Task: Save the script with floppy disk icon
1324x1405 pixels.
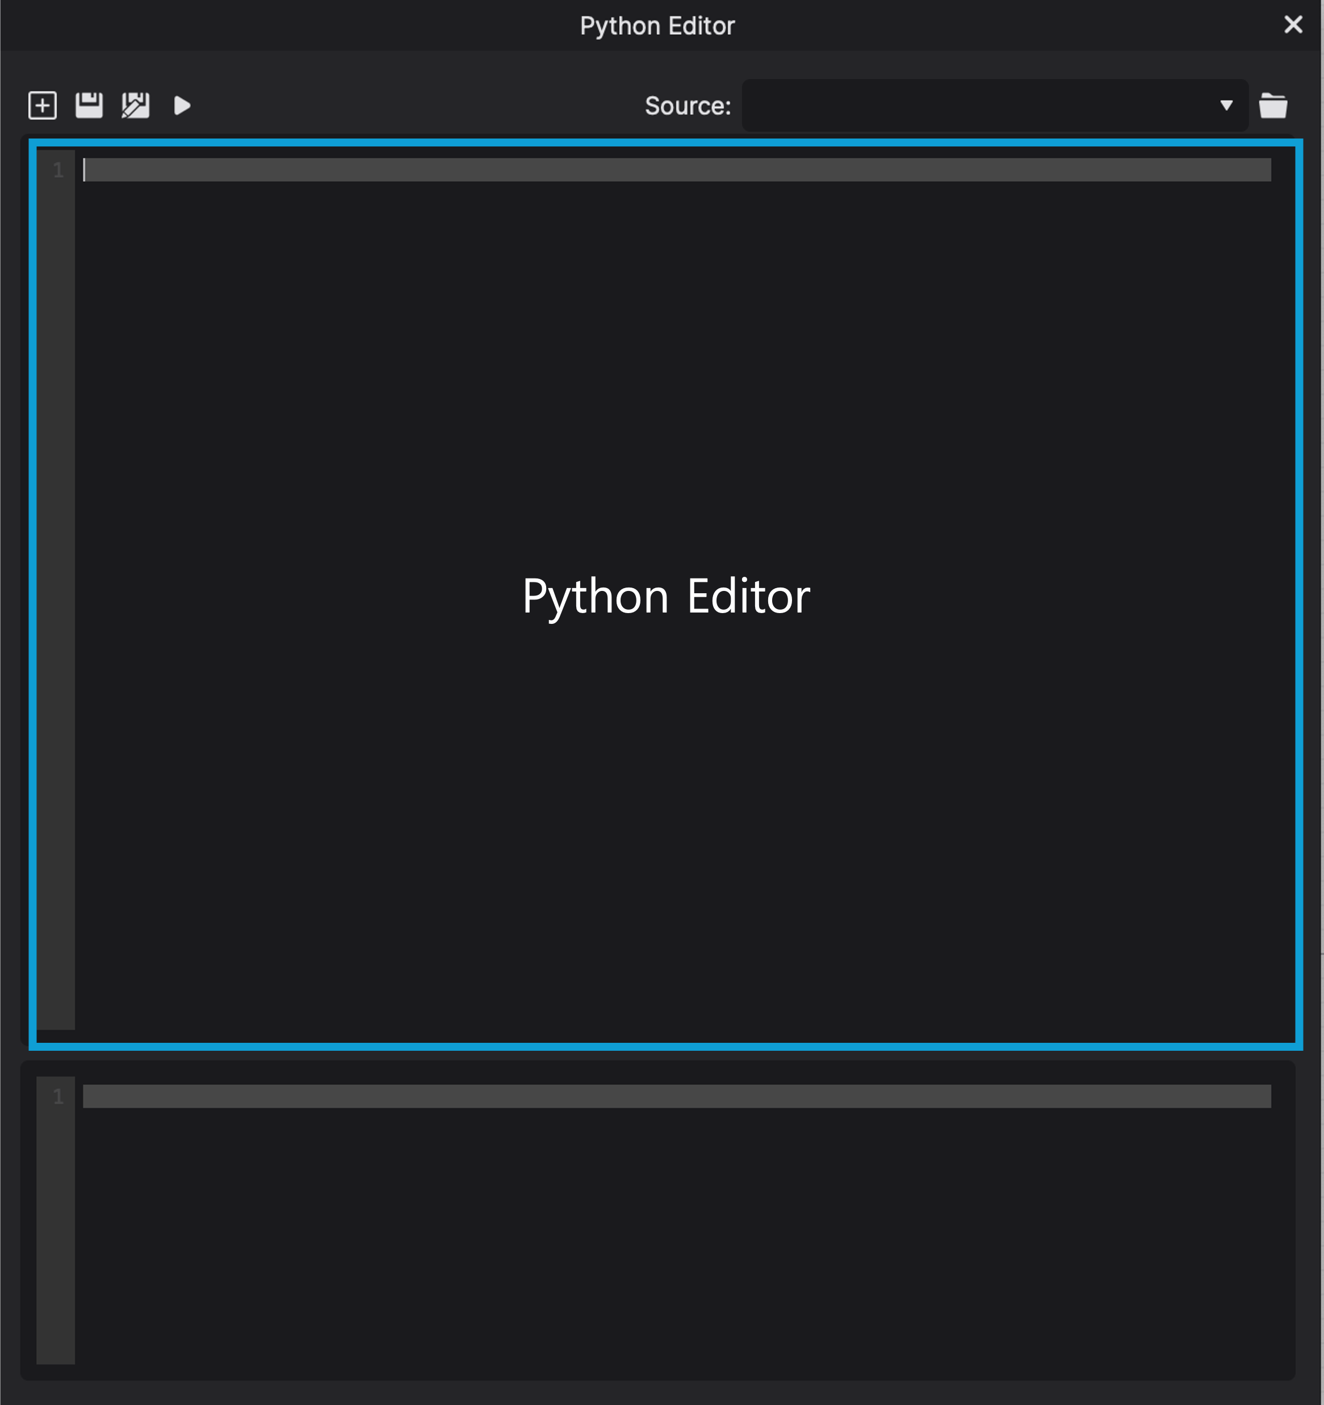Action: (89, 106)
